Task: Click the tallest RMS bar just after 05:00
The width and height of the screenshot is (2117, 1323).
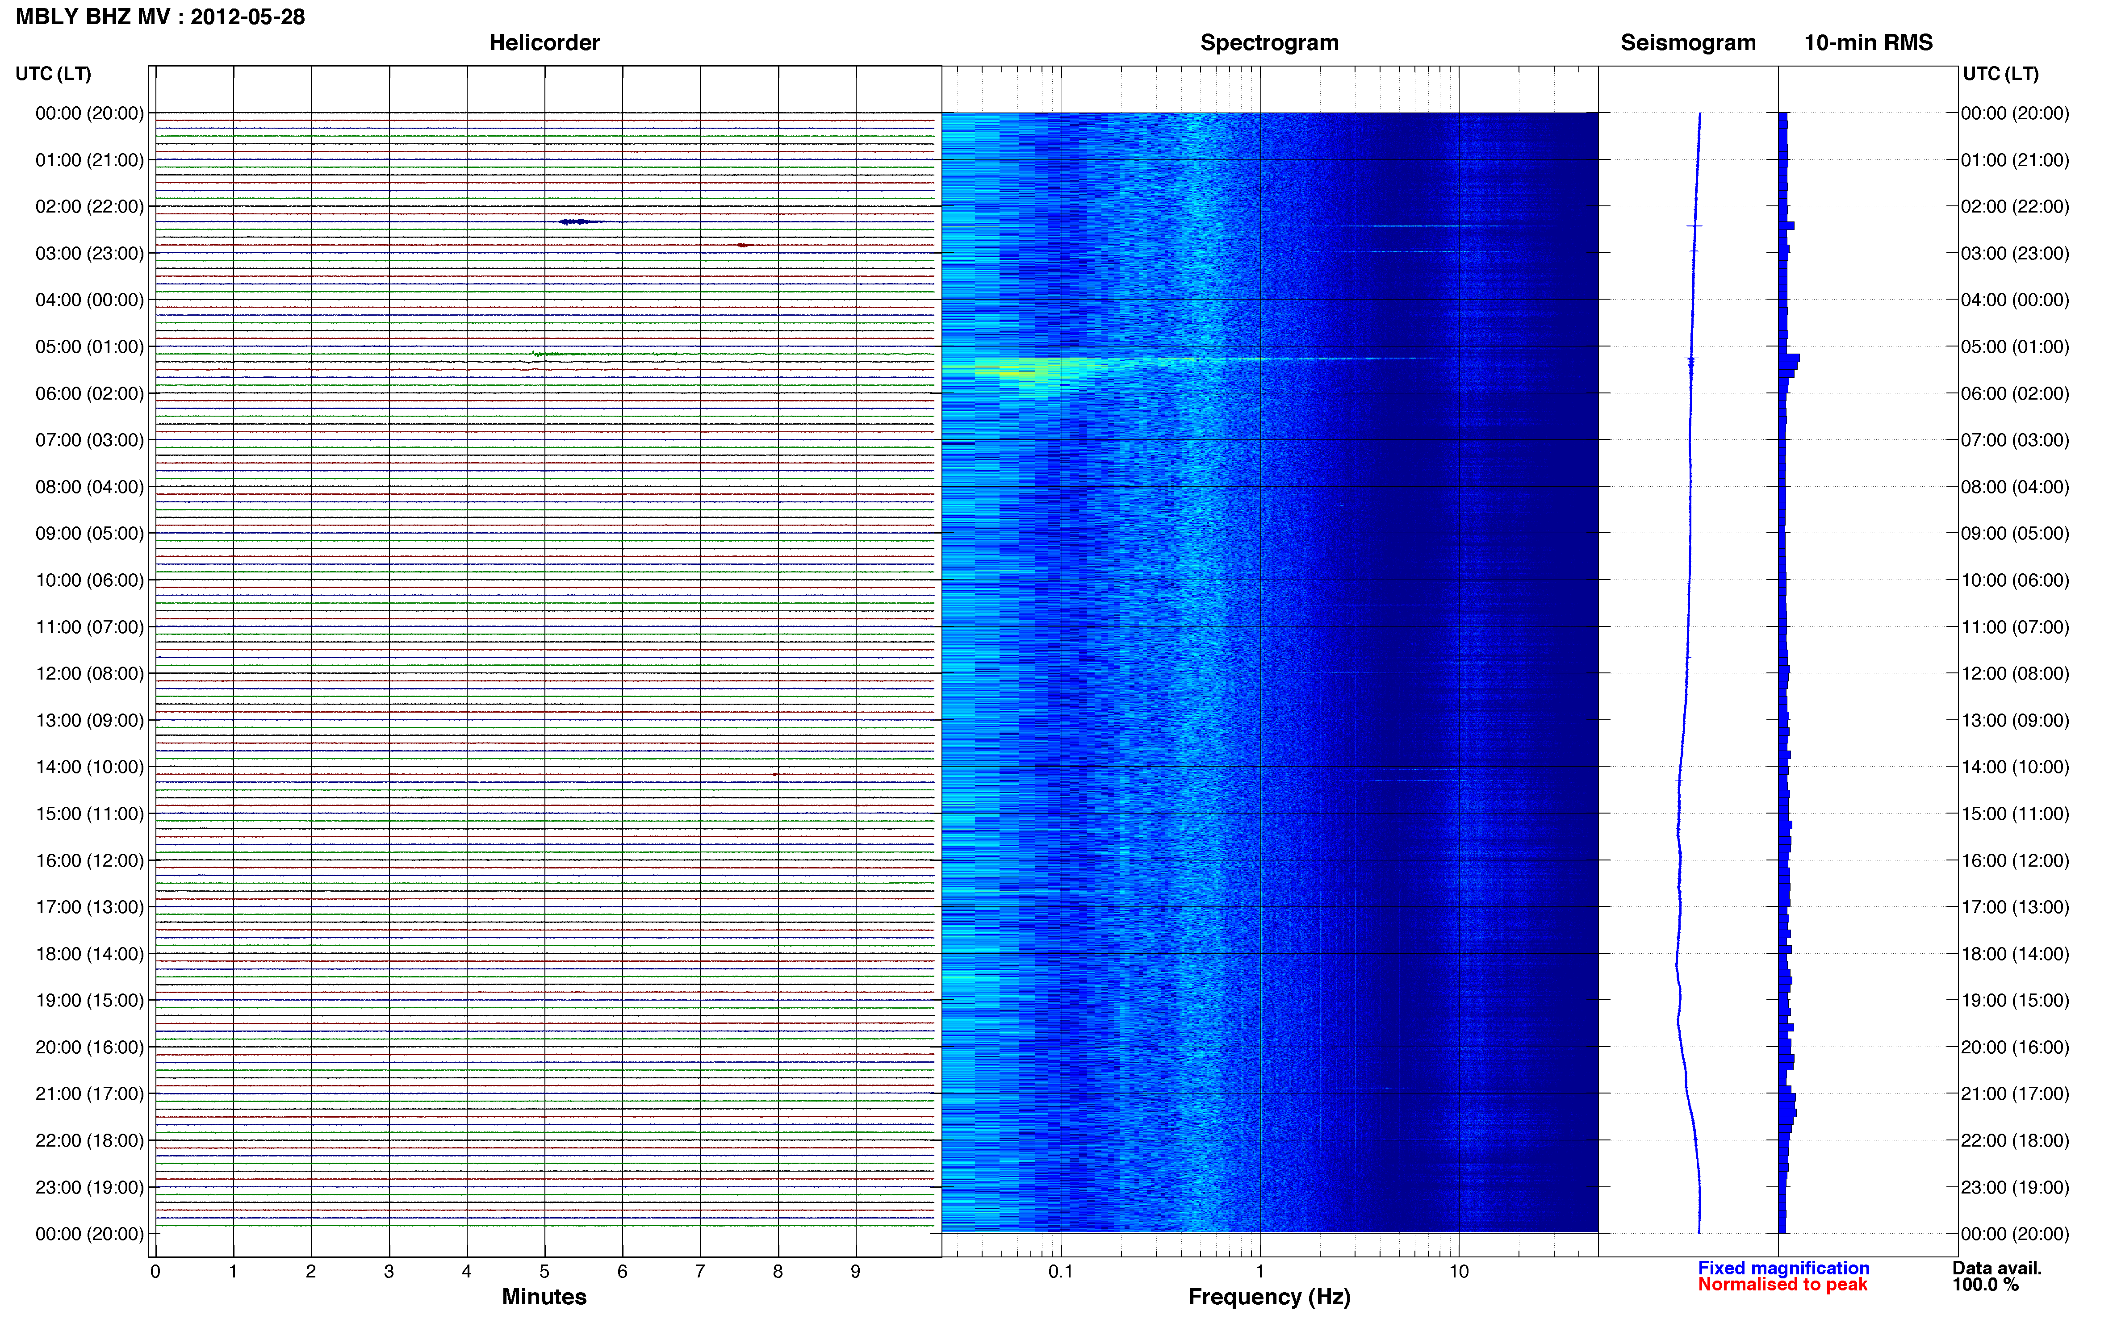Action: pos(1790,358)
